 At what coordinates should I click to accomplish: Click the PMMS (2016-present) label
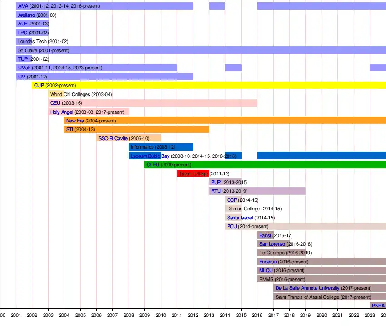[x=282, y=279]
